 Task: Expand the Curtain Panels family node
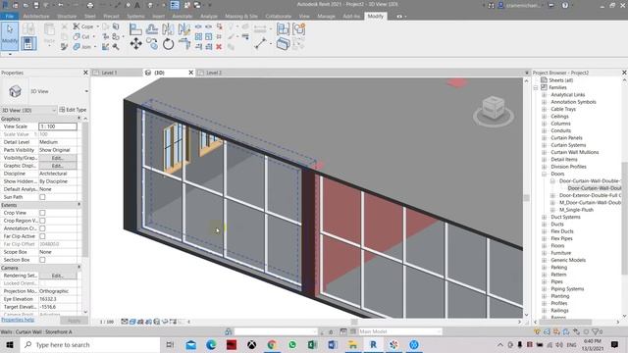click(545, 137)
